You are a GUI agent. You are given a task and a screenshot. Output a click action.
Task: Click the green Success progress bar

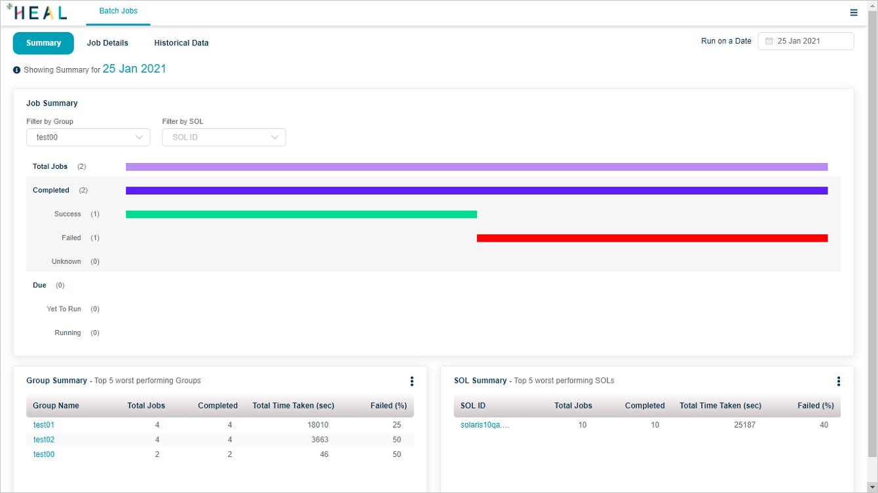pyautogui.click(x=301, y=214)
